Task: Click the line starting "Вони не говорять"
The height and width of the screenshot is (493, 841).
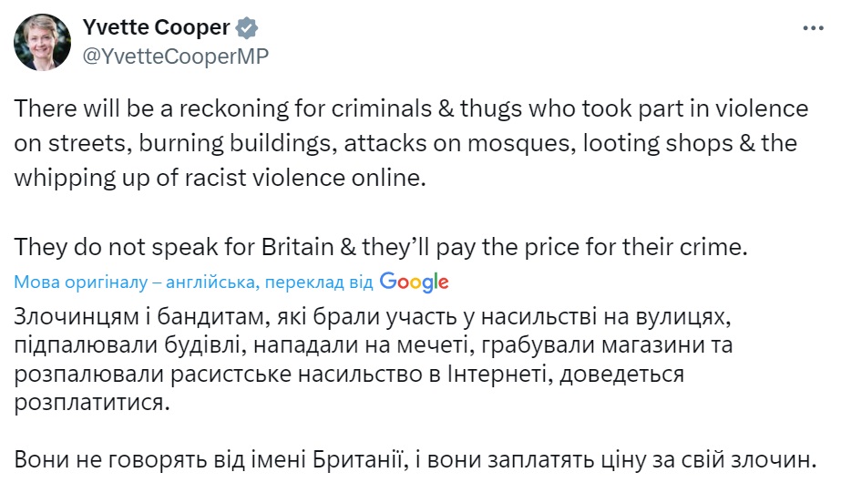Action: [x=412, y=459]
